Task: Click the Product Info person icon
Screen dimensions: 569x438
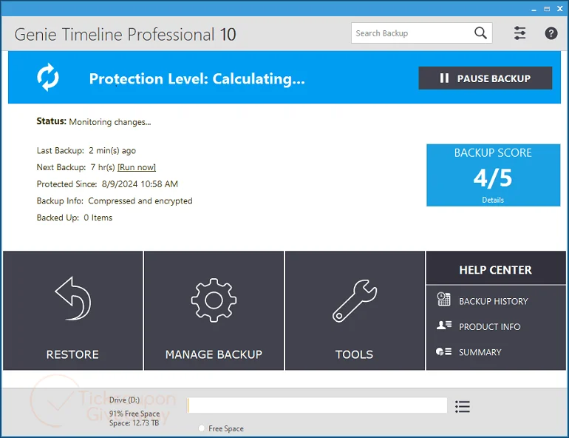Action: 444,325
